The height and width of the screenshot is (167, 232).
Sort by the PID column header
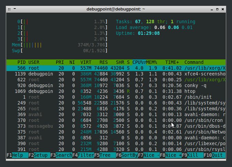tap(21, 62)
